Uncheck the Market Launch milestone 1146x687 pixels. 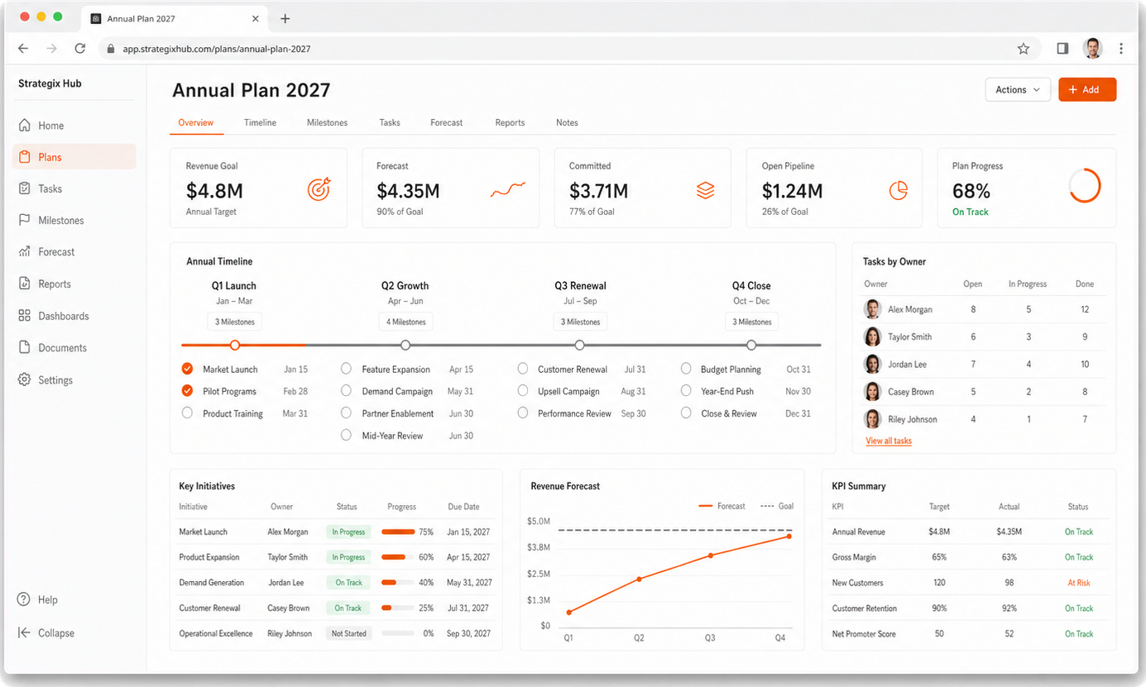coord(187,369)
